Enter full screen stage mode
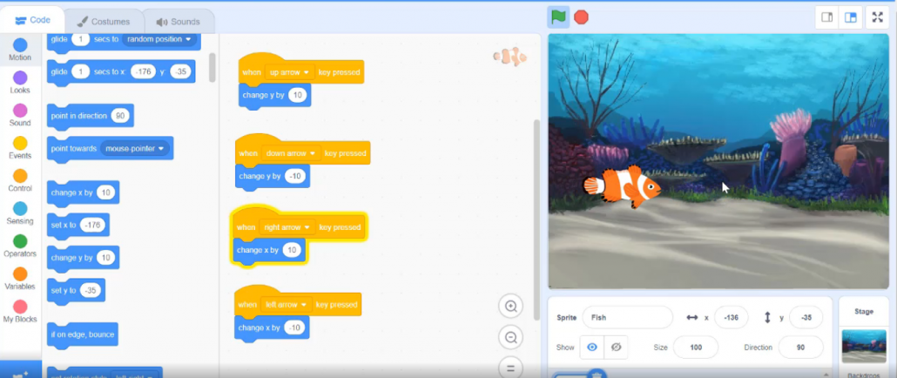The image size is (897, 378). tap(878, 17)
